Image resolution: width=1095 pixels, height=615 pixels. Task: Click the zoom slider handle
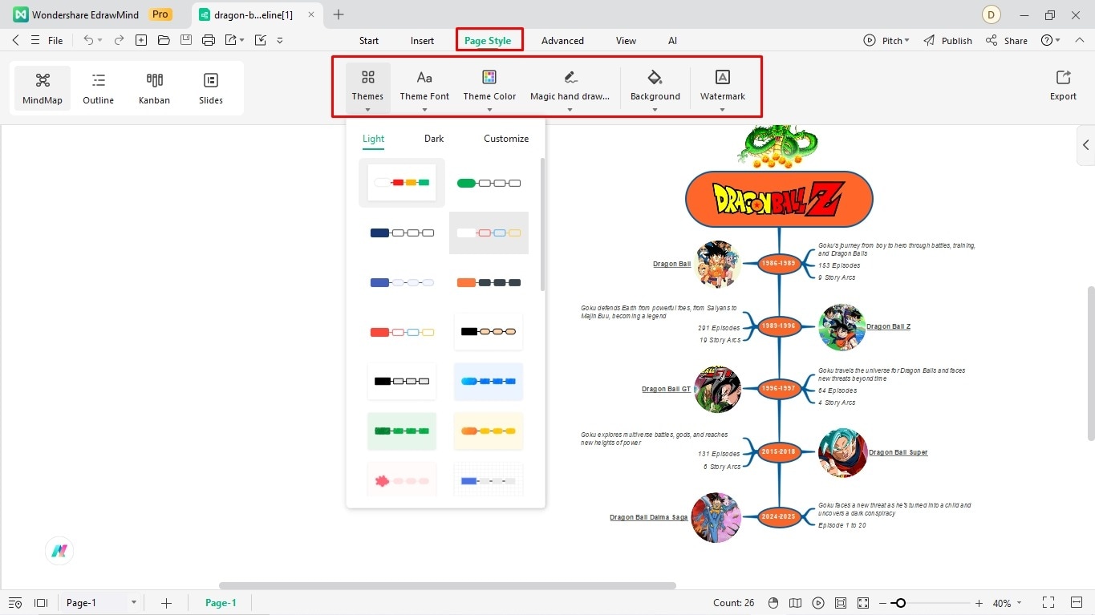pyautogui.click(x=900, y=603)
